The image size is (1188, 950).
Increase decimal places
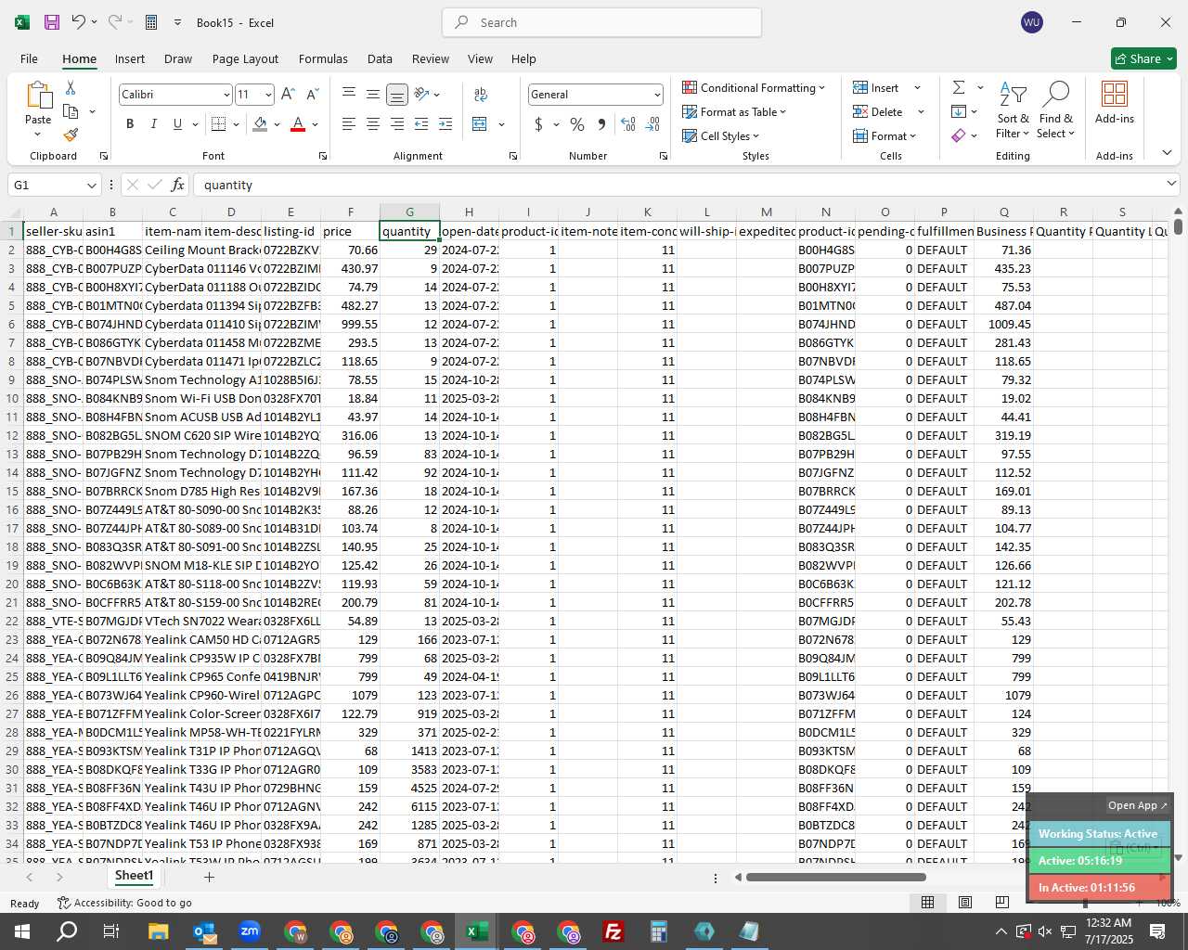click(x=628, y=123)
